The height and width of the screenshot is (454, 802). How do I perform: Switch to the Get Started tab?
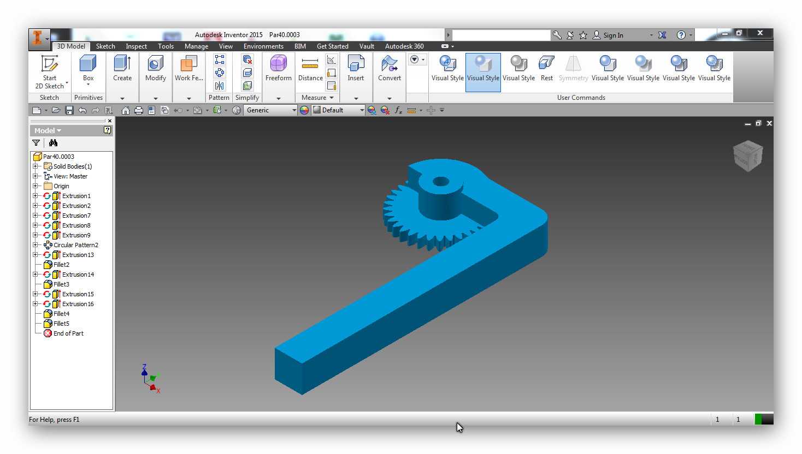pos(332,46)
